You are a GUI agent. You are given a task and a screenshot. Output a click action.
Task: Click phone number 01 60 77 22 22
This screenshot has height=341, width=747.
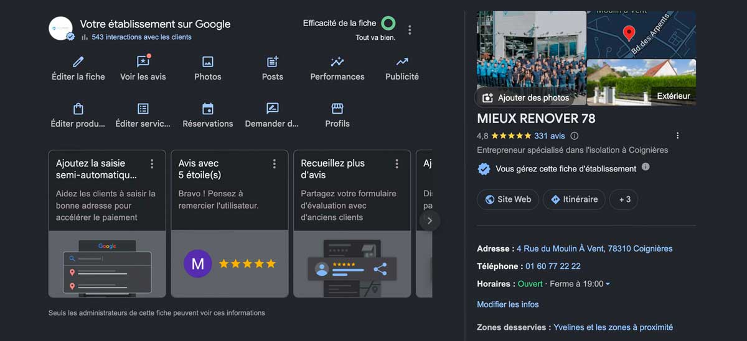click(x=553, y=266)
